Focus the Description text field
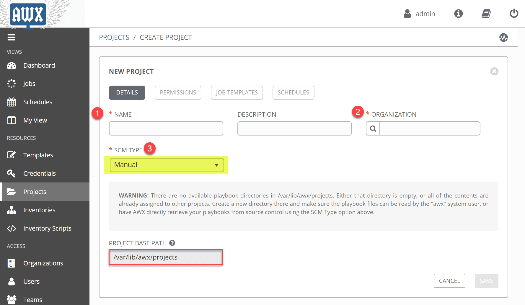 point(294,129)
